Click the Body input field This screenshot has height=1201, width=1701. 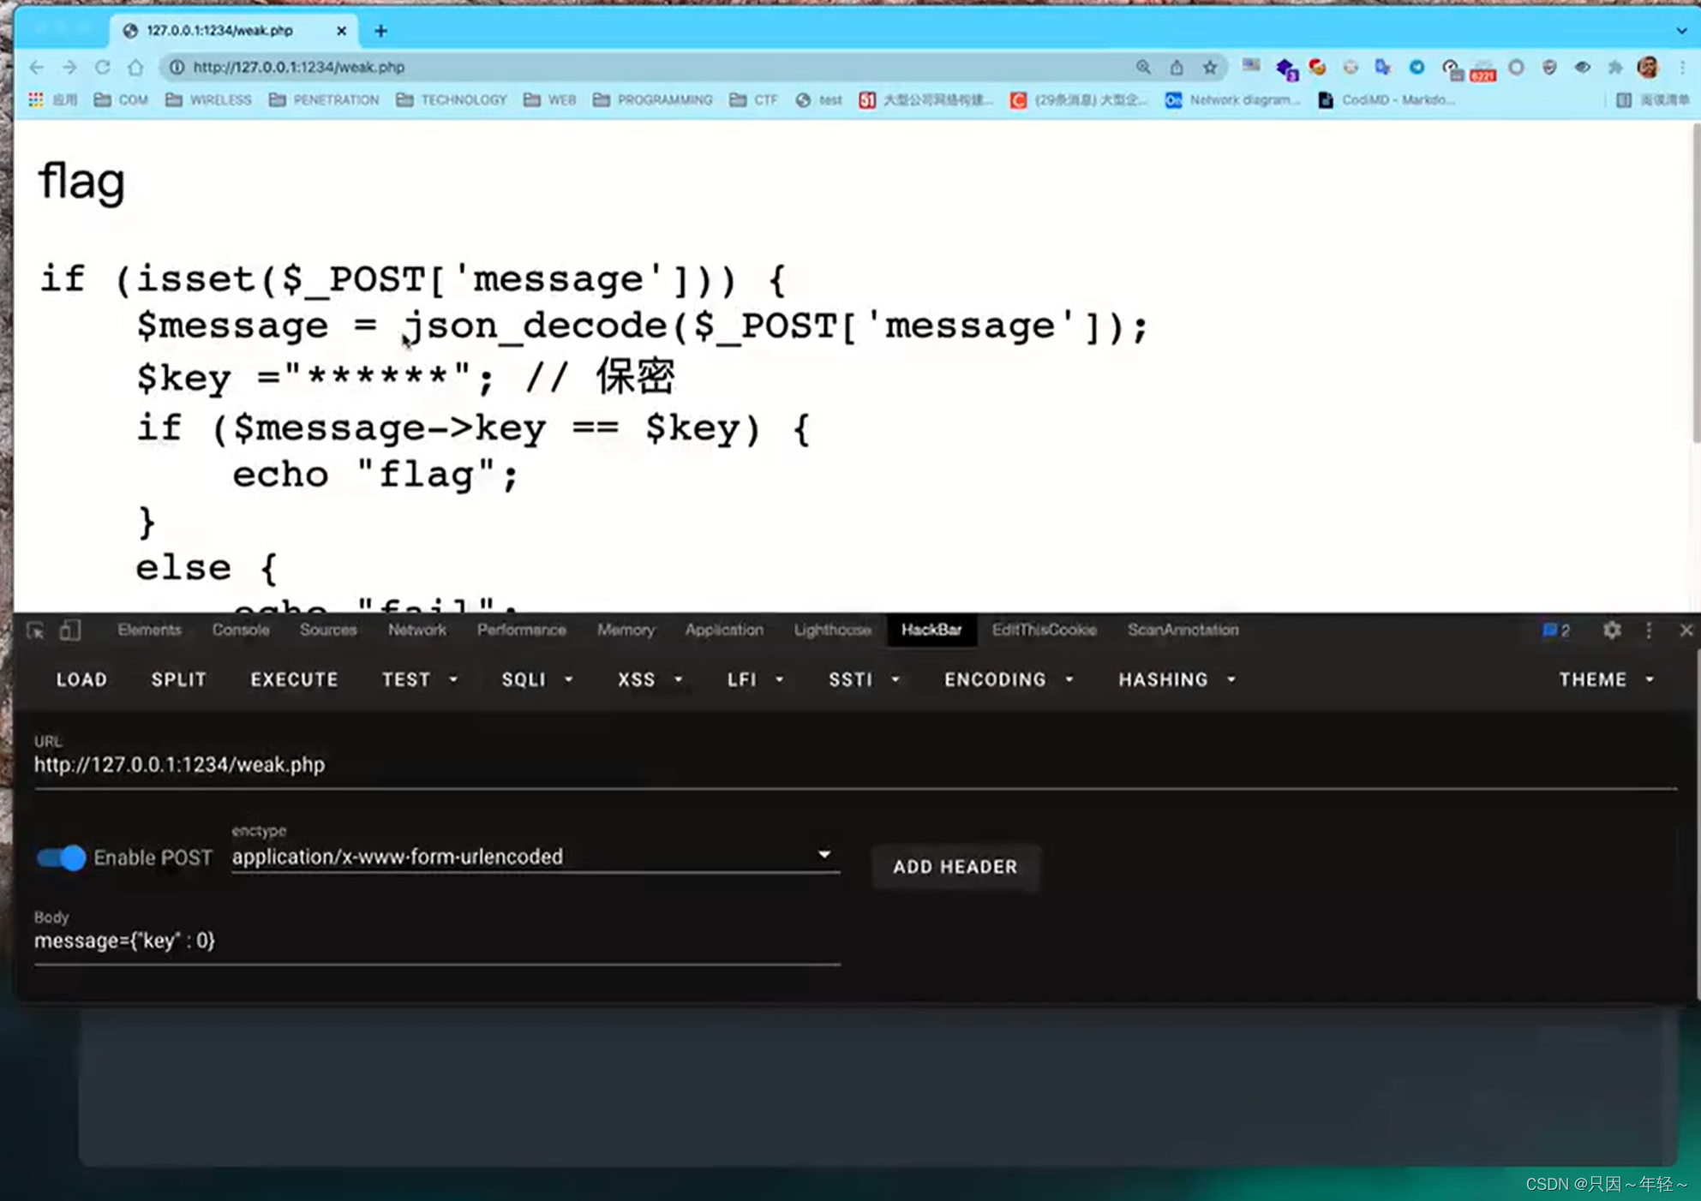coord(436,941)
